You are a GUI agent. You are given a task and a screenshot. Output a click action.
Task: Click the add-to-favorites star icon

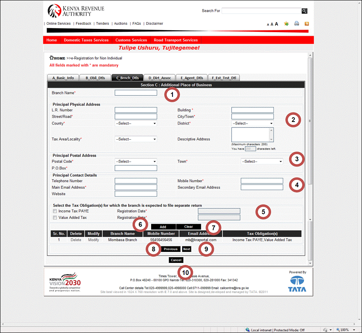tap(286, 23)
